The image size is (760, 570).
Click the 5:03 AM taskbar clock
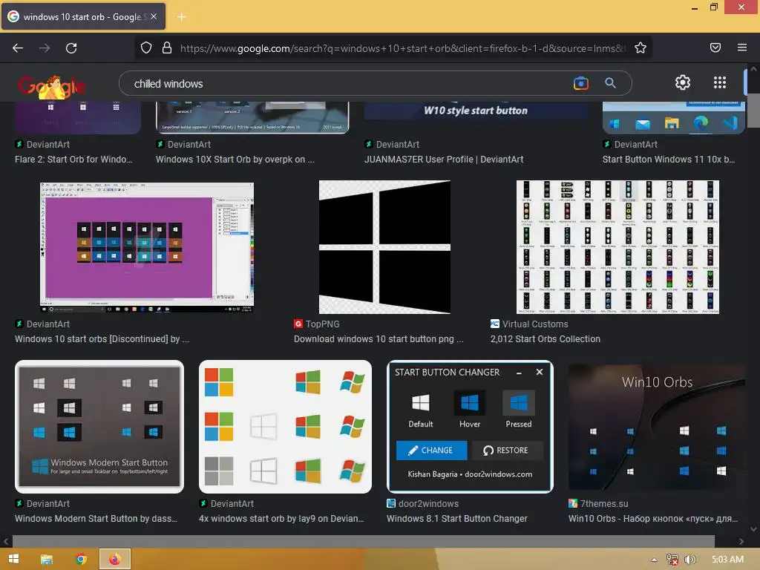(x=727, y=560)
